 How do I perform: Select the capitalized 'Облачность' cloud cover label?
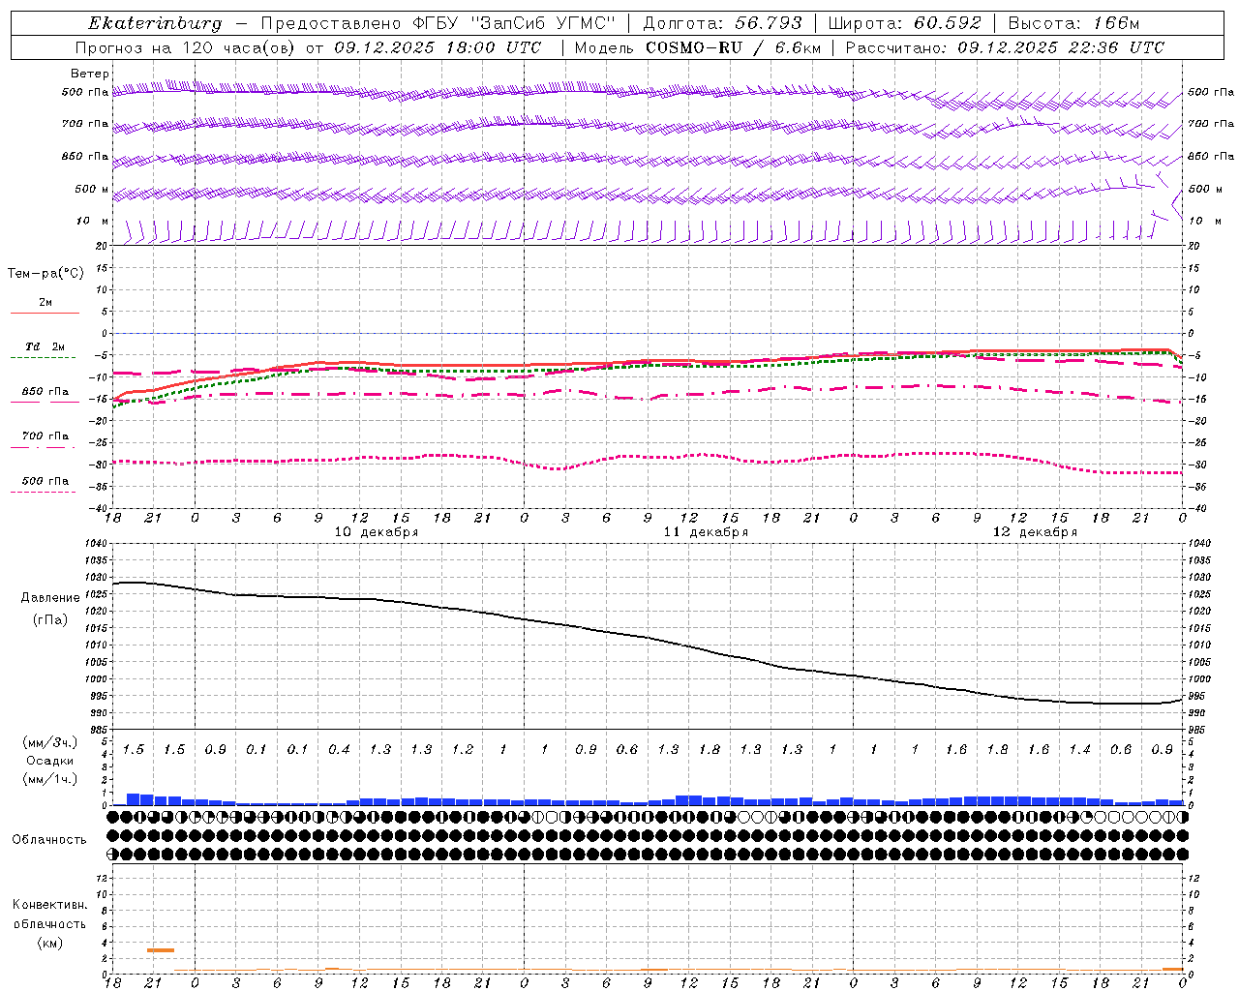(x=49, y=840)
